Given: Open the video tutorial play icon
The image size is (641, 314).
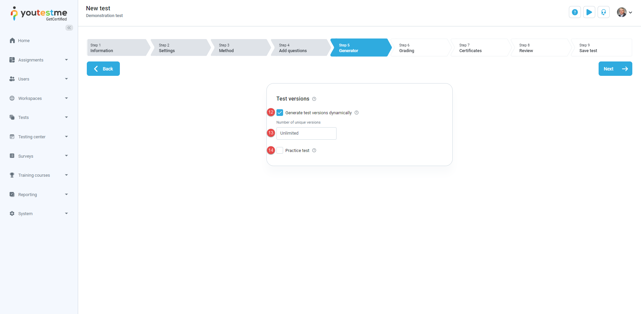Looking at the screenshot, I should (x=589, y=12).
